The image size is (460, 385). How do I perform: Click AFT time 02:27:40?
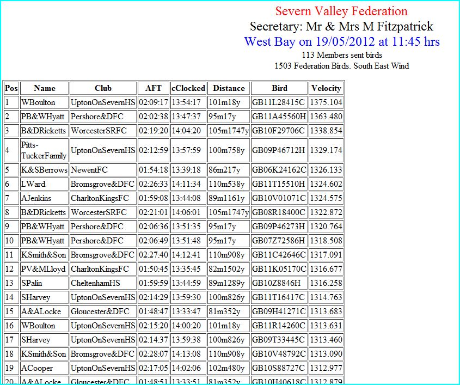coord(154,255)
